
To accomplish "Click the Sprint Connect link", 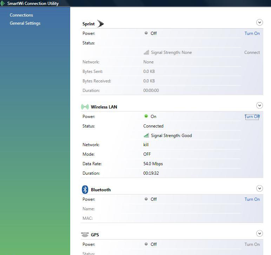I will pyautogui.click(x=252, y=52).
